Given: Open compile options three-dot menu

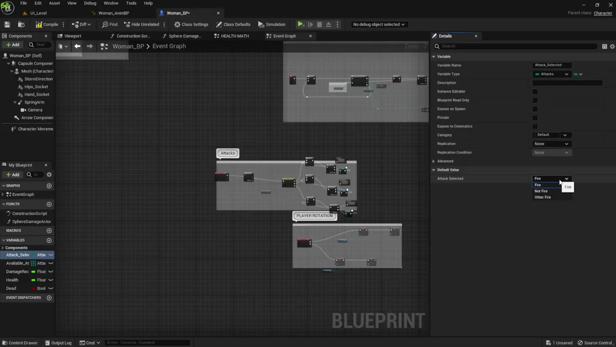Looking at the screenshot, I should point(64,24).
